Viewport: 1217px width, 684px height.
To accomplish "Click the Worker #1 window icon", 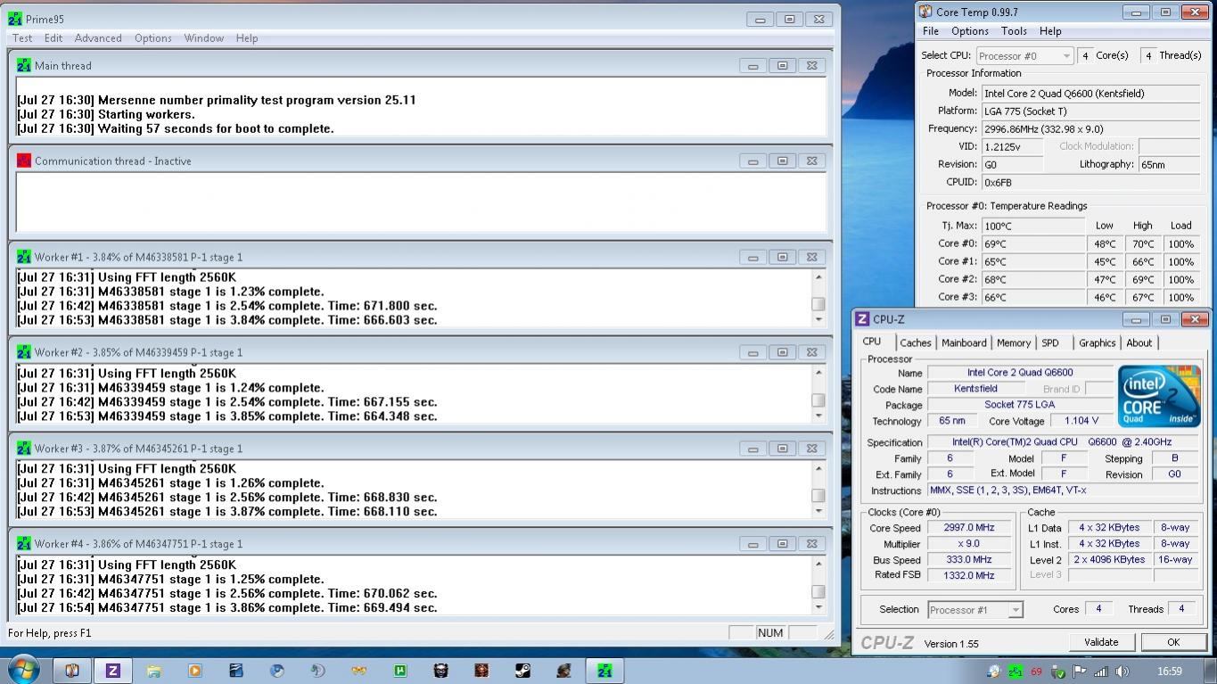I will pos(24,257).
